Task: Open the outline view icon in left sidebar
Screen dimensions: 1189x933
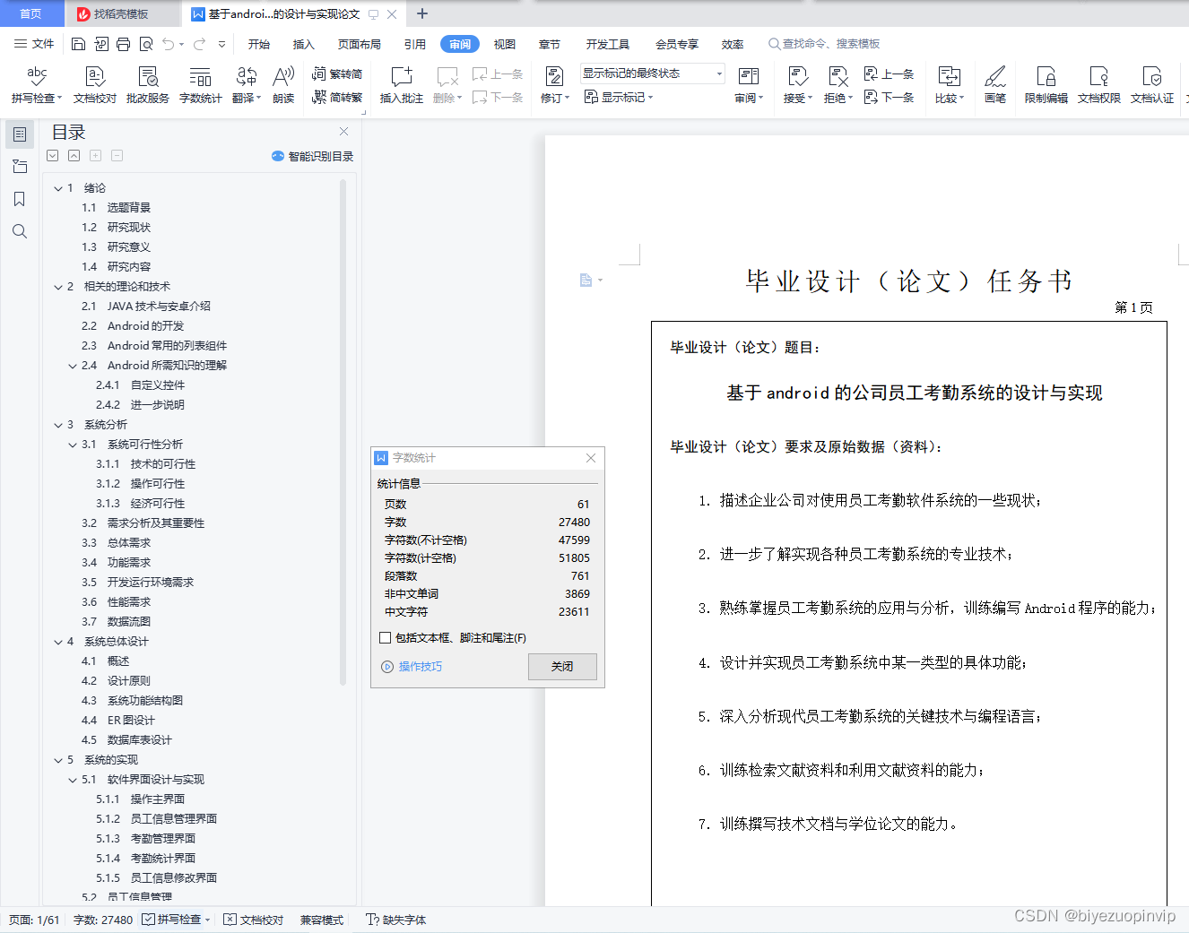Action: (20, 134)
